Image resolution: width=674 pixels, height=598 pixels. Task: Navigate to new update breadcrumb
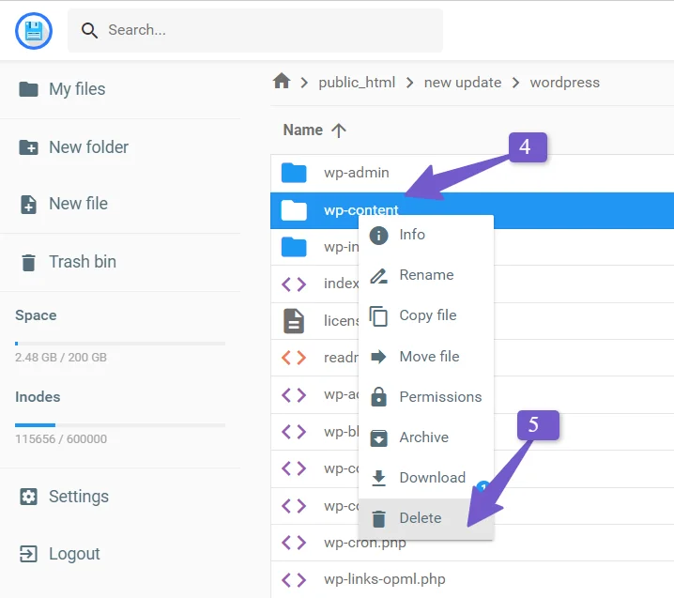click(x=463, y=82)
